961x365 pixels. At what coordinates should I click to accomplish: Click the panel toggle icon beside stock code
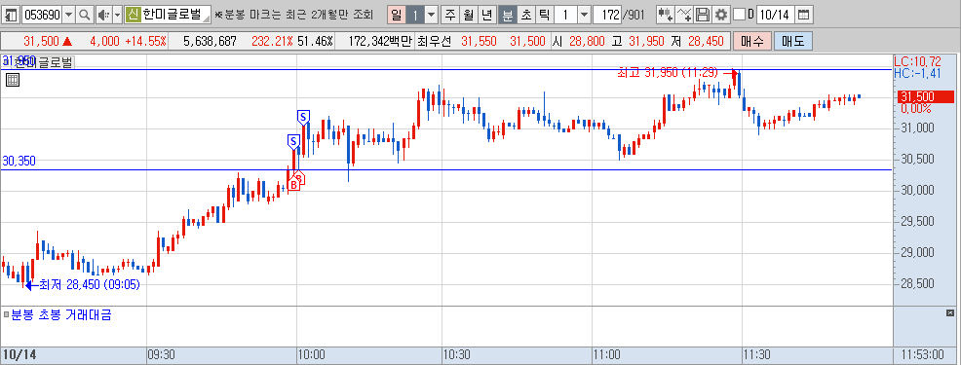[x=12, y=14]
